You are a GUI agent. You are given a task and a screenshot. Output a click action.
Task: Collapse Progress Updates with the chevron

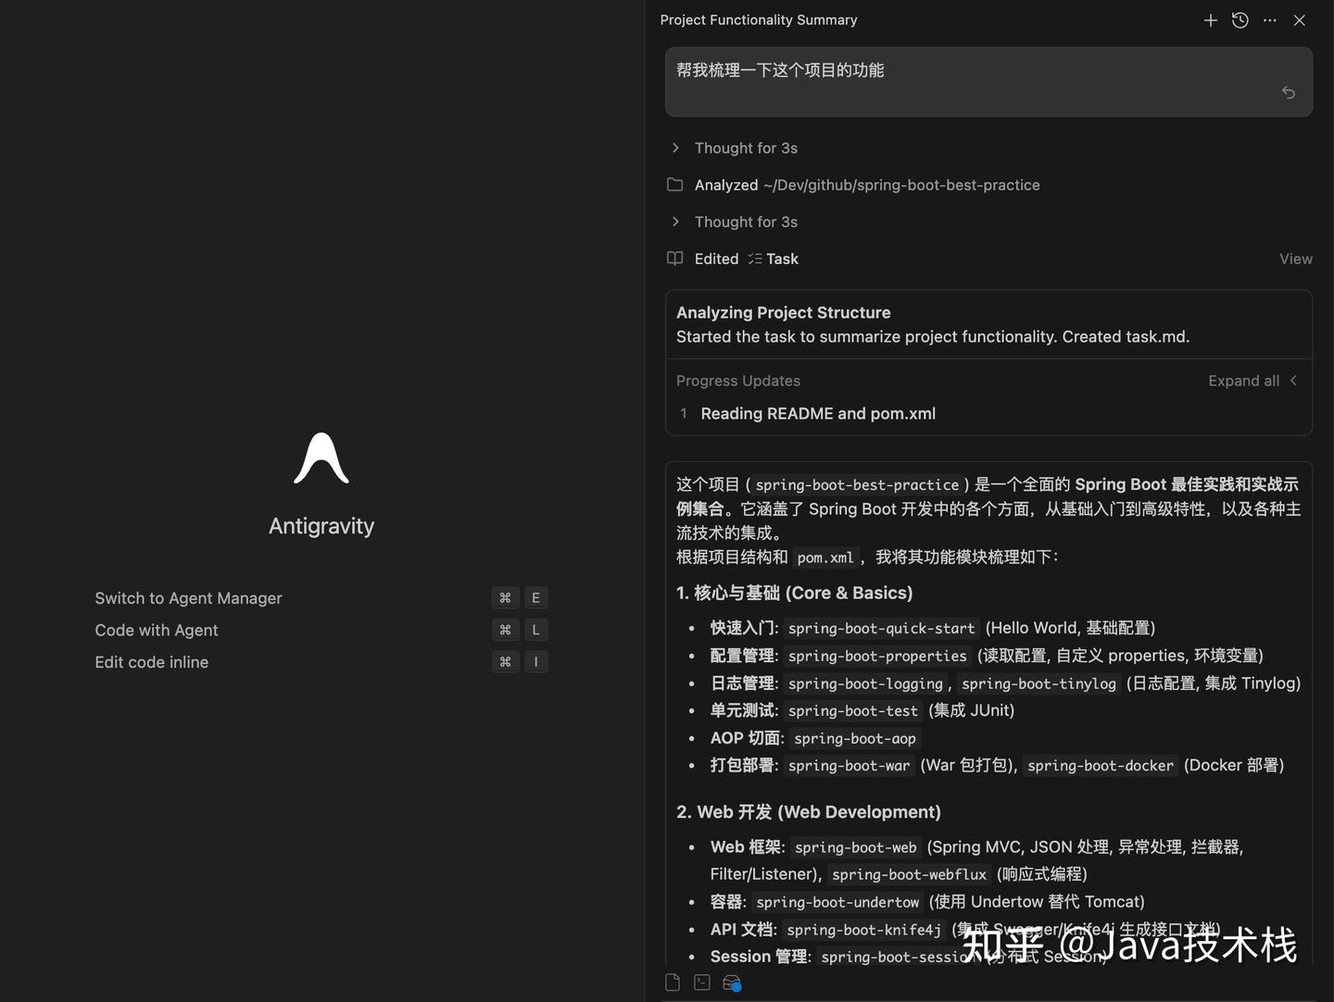(1293, 381)
